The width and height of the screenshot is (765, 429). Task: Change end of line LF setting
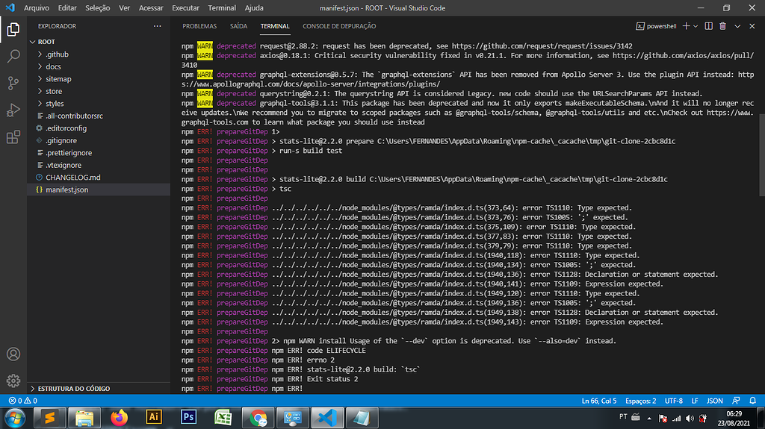pos(694,401)
